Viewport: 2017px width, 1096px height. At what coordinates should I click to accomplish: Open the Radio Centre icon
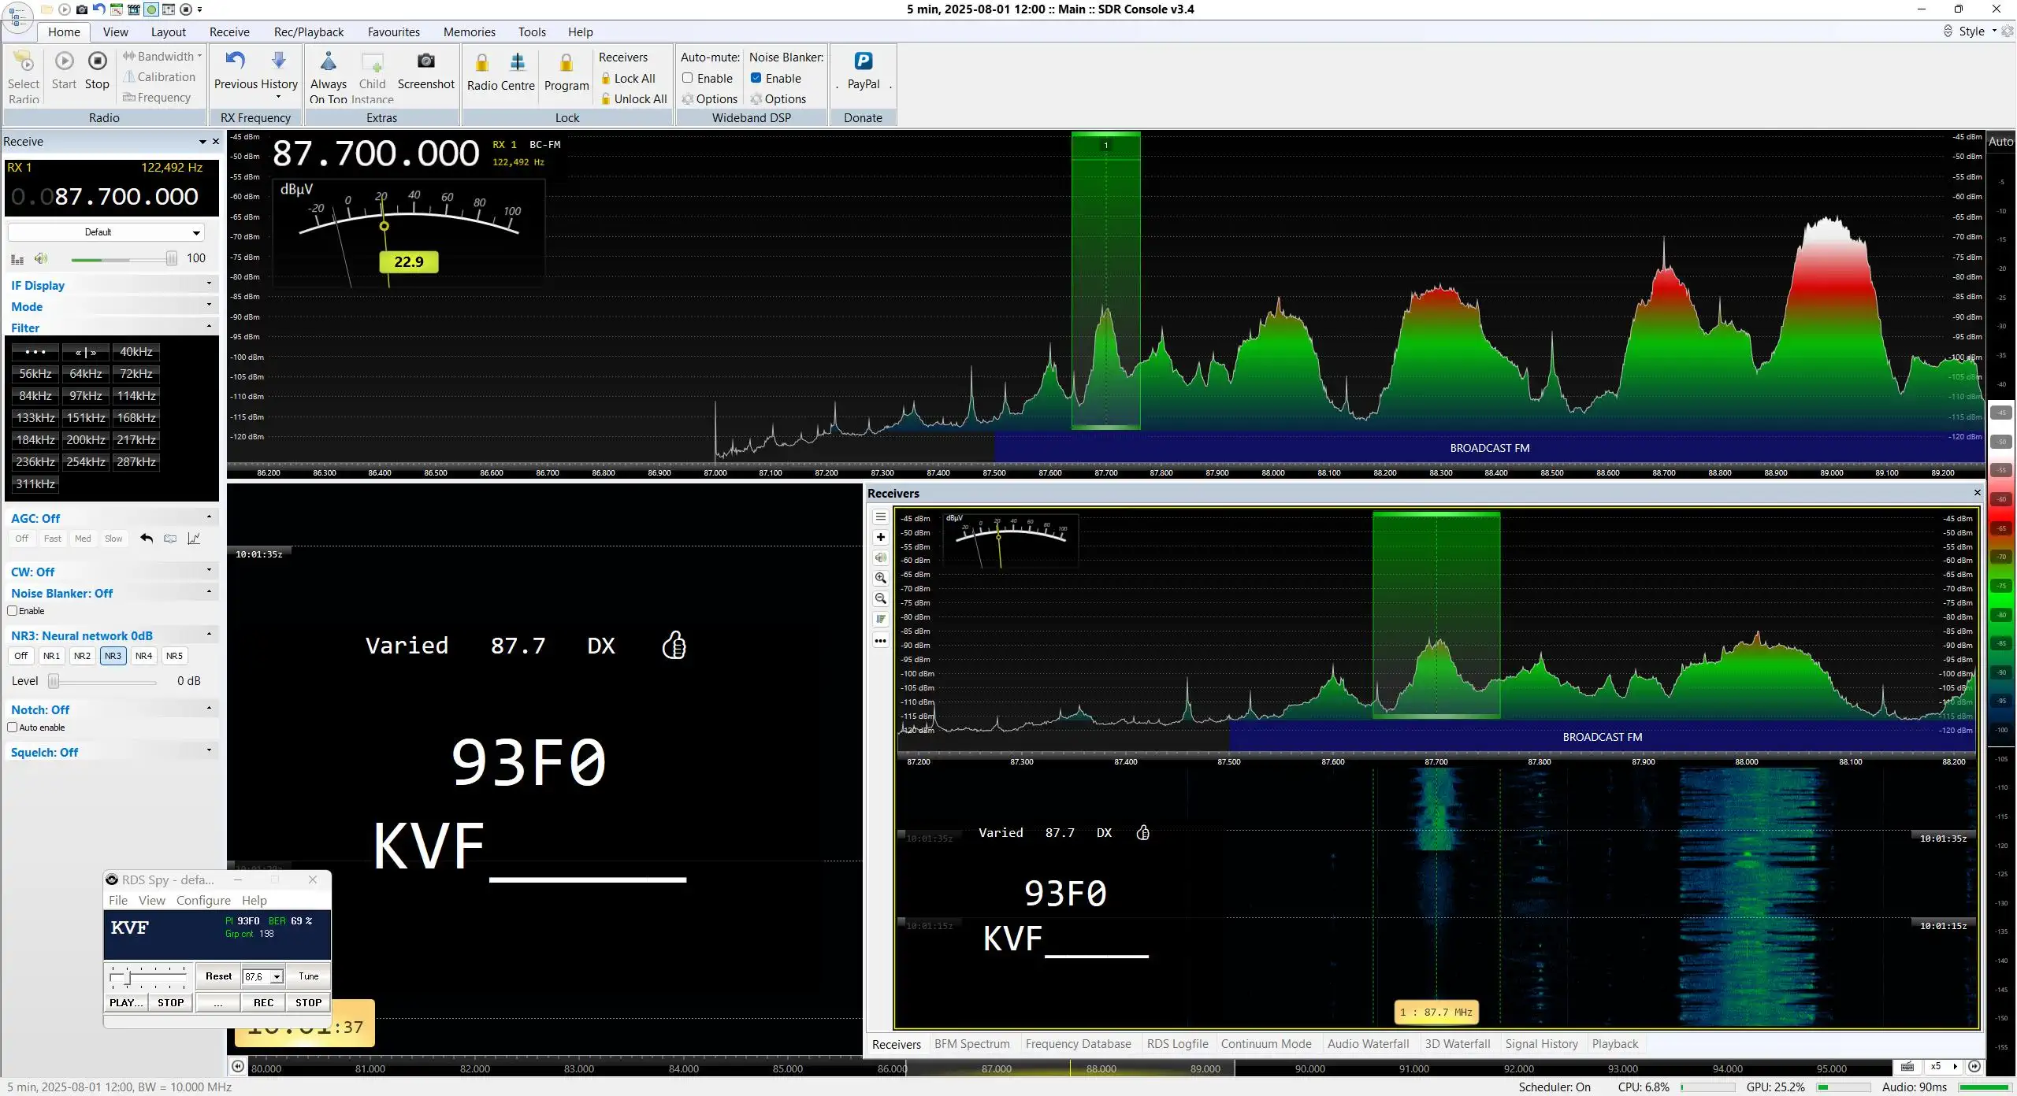pos(518,62)
